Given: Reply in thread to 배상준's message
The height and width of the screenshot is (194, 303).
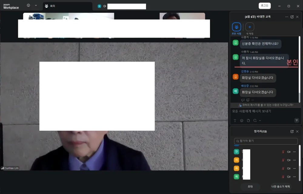Looking at the screenshot, I should (x=243, y=100).
